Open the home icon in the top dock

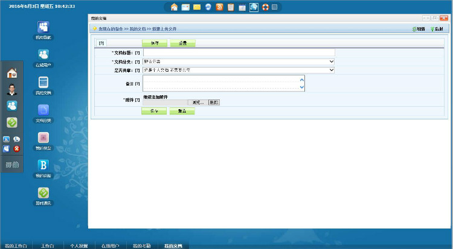click(174, 7)
